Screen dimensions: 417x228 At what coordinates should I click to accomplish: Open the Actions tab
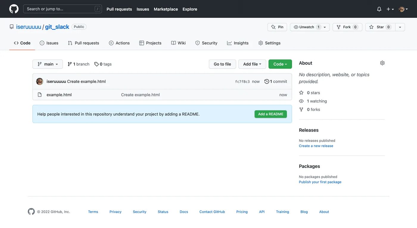(x=119, y=43)
